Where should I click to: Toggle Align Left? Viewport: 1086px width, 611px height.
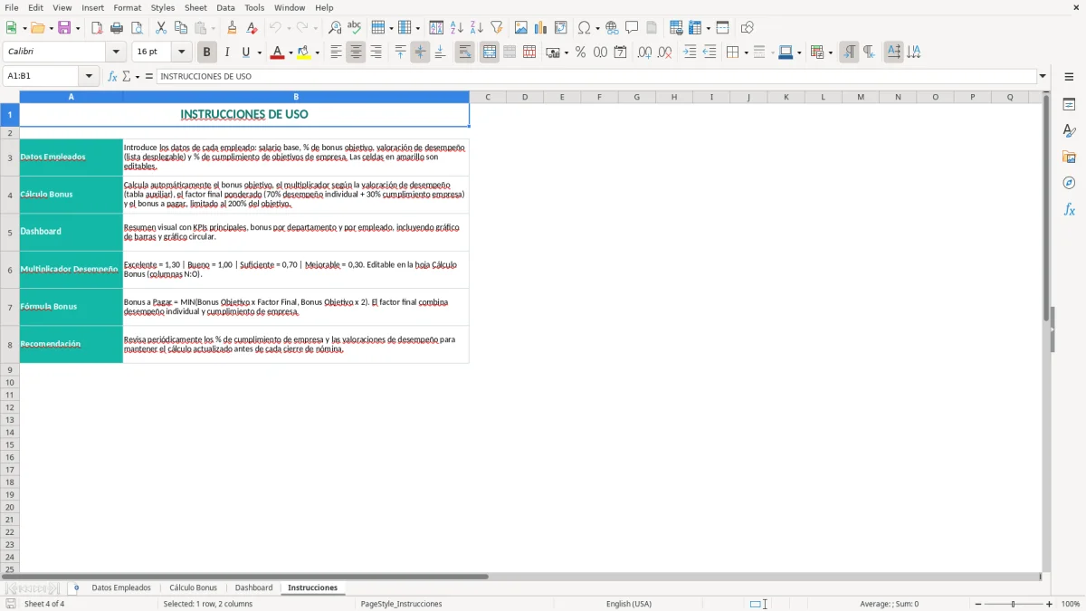pyautogui.click(x=336, y=53)
